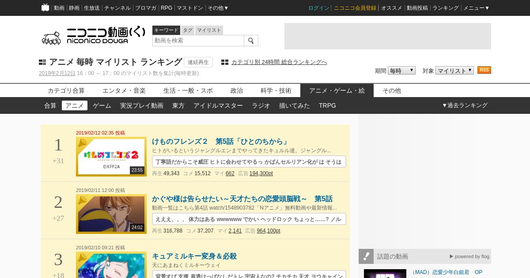Click mylist count 2,141
Viewport: 530px width, 278px height.
point(235,231)
